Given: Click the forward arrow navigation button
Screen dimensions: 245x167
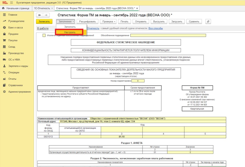Looking at the screenshot, I should point(46,15).
